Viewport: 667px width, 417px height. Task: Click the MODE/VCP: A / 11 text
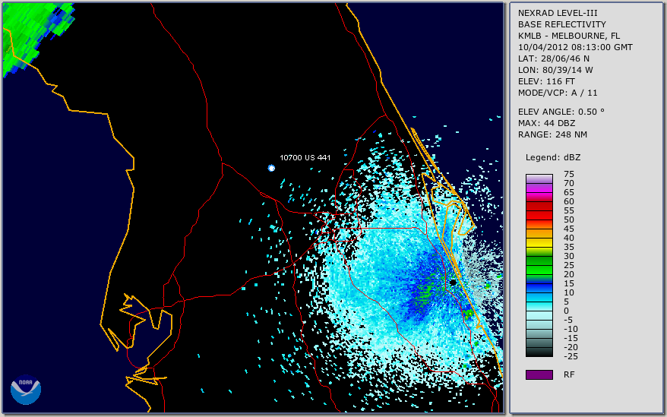tap(558, 93)
